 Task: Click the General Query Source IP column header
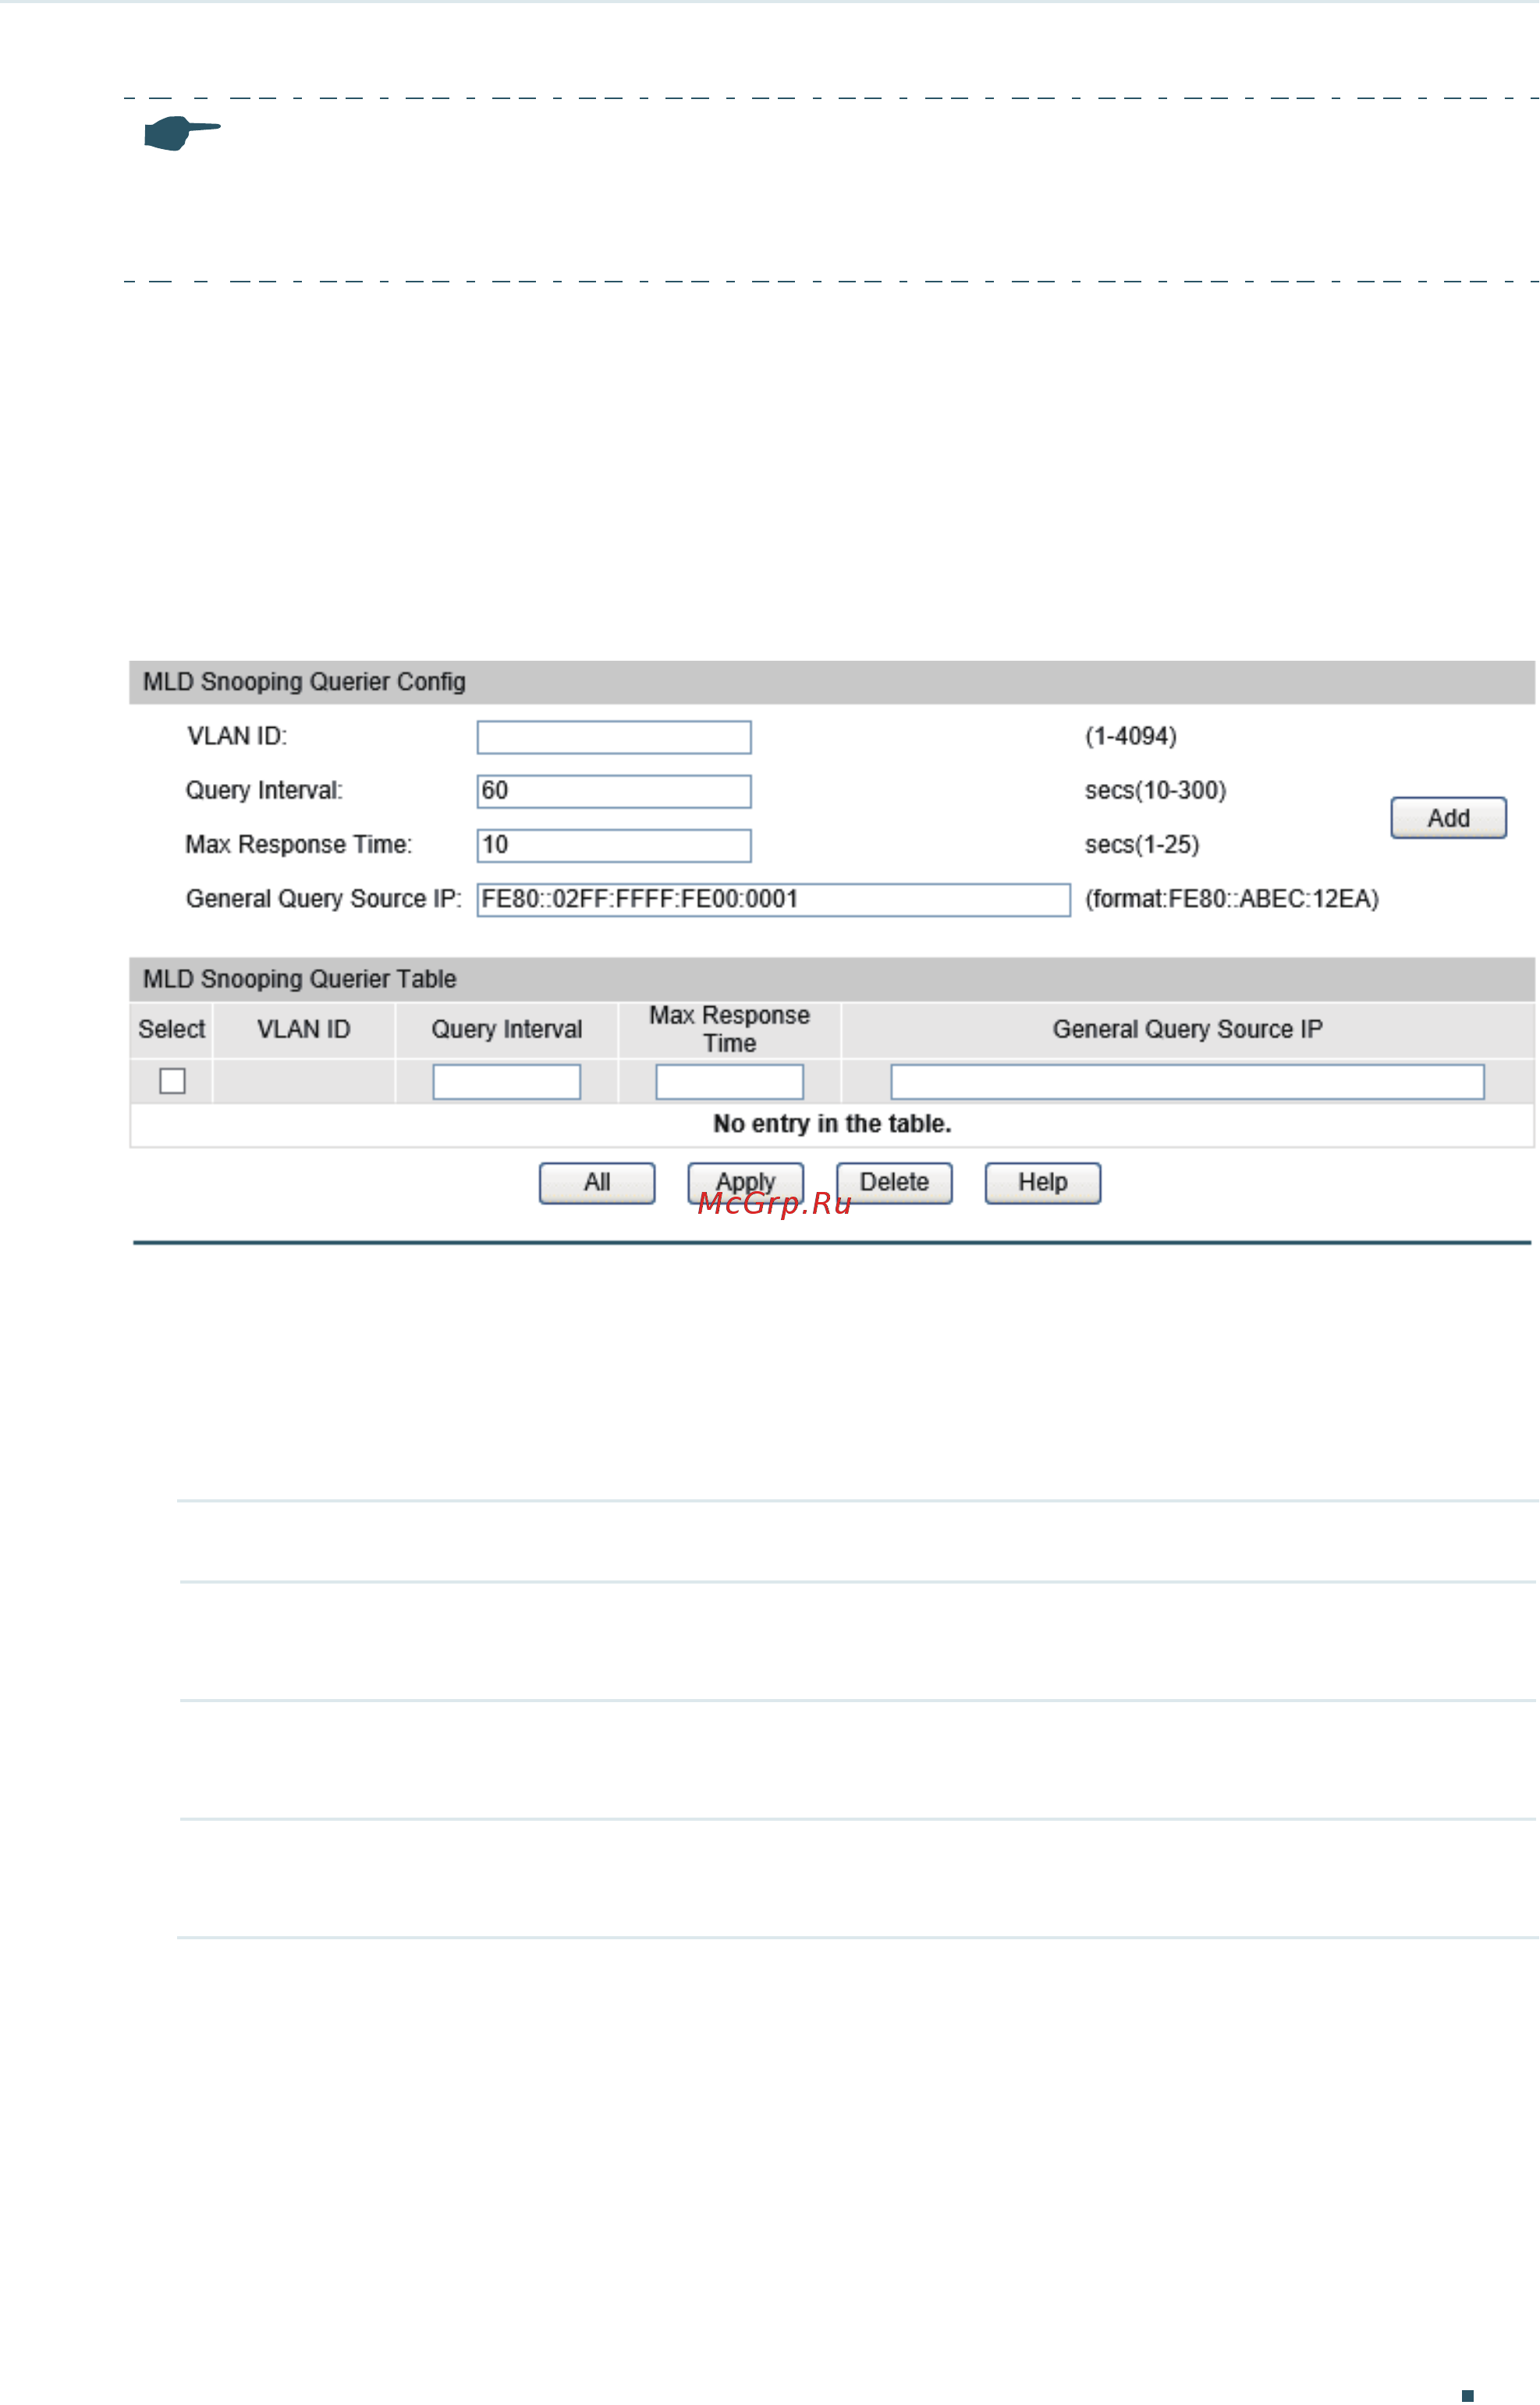point(1188,1030)
